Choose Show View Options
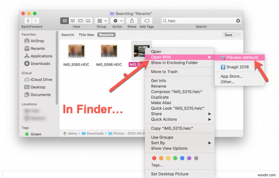 (180, 148)
